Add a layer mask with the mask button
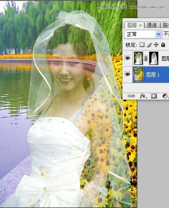This screenshot has height=208, width=169. point(154,96)
